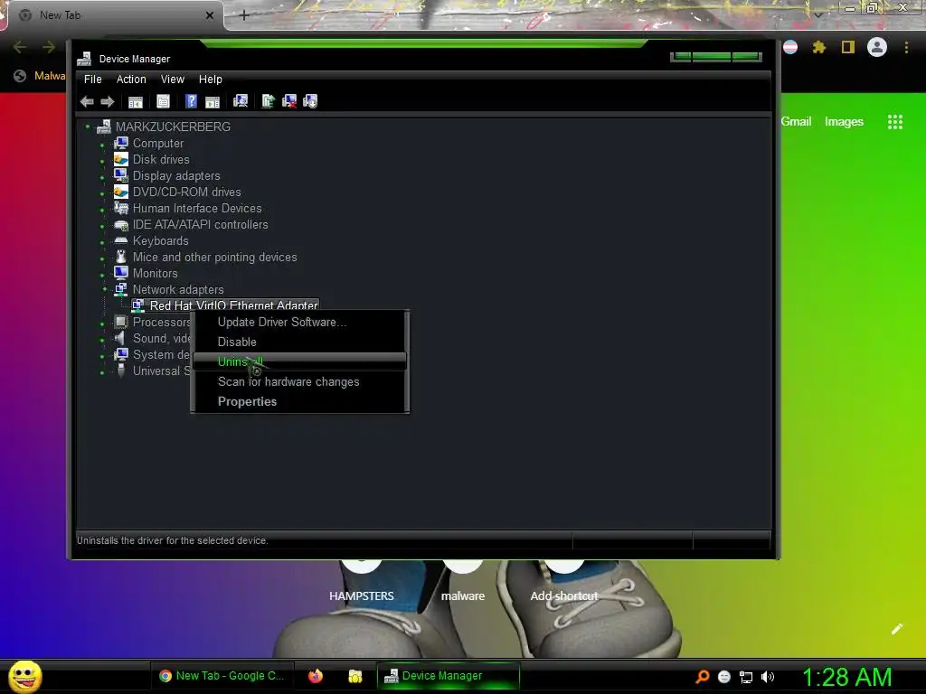Toggle the Show/Hide Console Tree toolbar icon
This screenshot has width=926, height=694.
click(x=136, y=101)
